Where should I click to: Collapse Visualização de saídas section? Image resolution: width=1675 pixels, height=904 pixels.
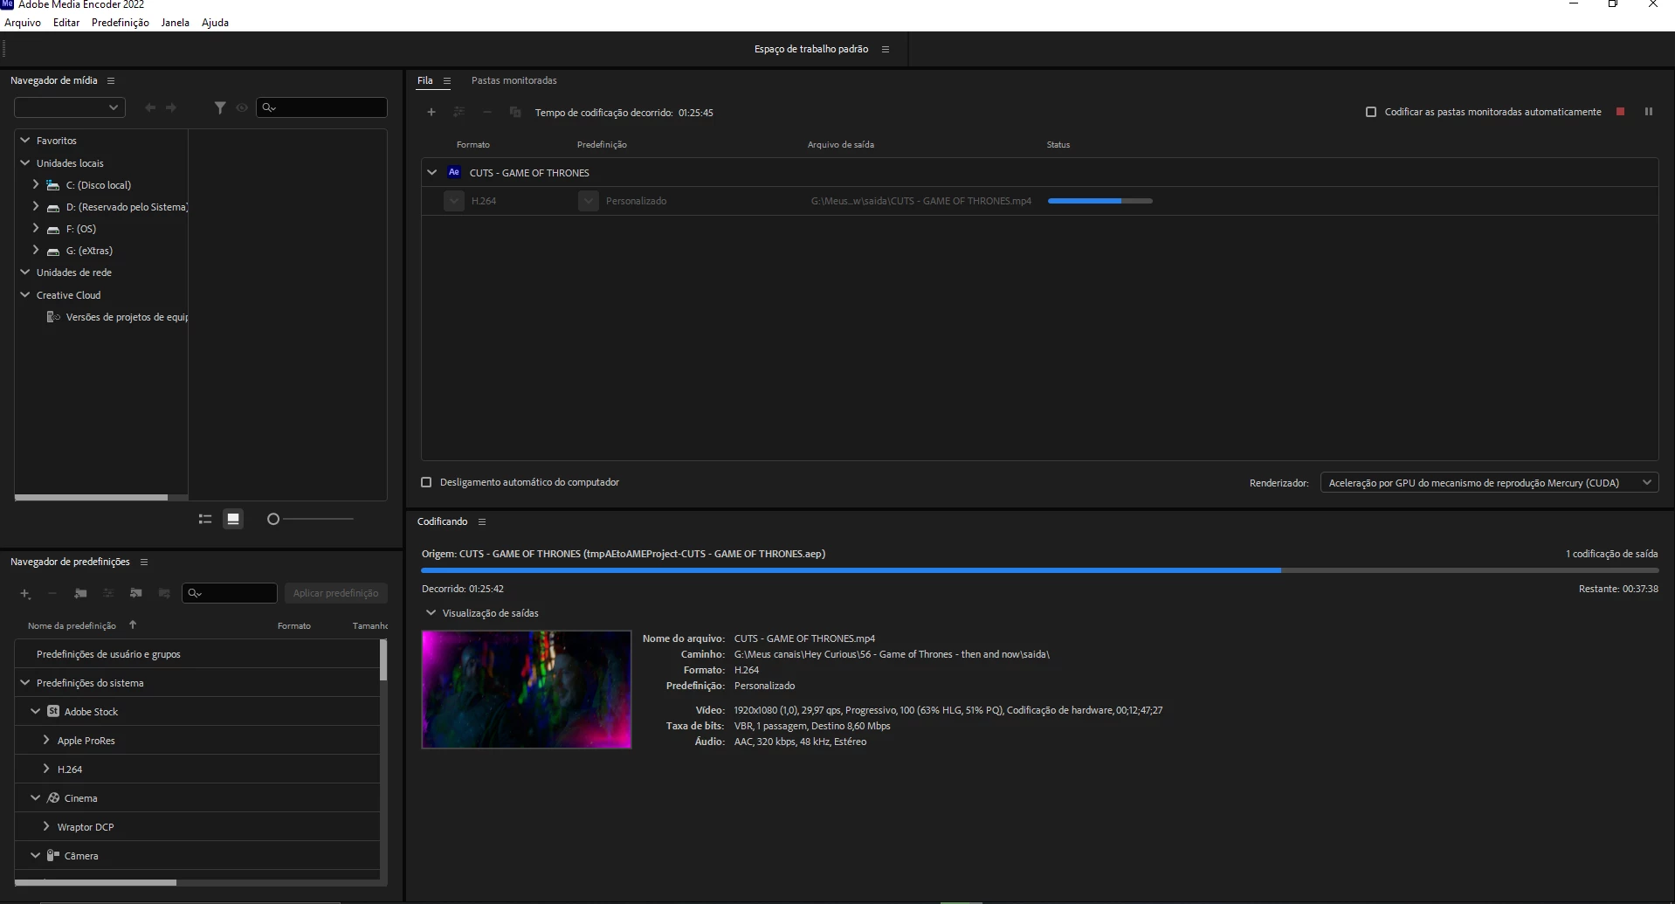pos(431,612)
